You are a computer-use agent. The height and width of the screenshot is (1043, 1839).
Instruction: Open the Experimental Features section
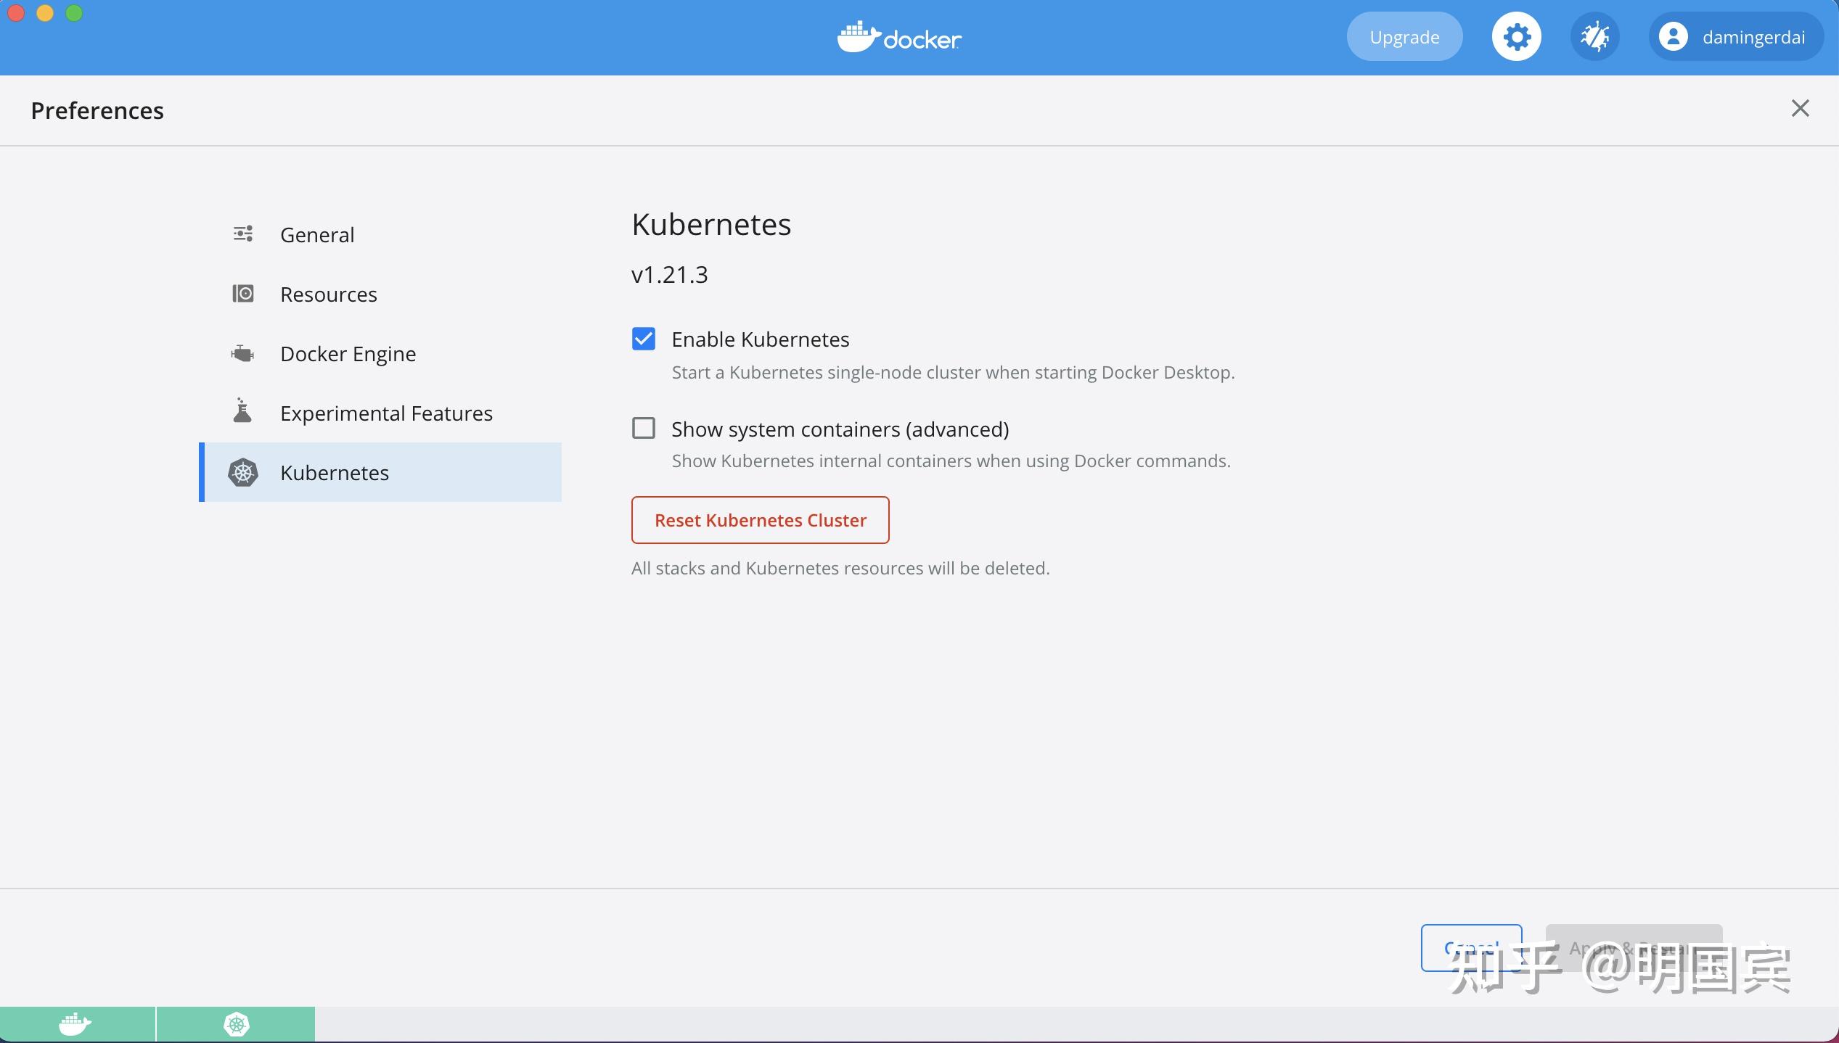pyautogui.click(x=385, y=412)
